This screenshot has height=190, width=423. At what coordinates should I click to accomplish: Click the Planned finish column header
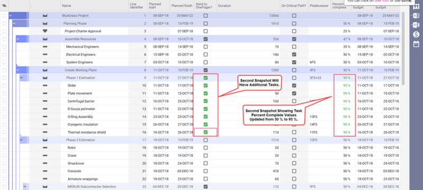point(182,5)
